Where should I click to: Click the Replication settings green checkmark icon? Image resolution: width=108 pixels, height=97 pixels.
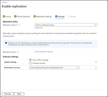pyautogui.click(x=35, y=16)
